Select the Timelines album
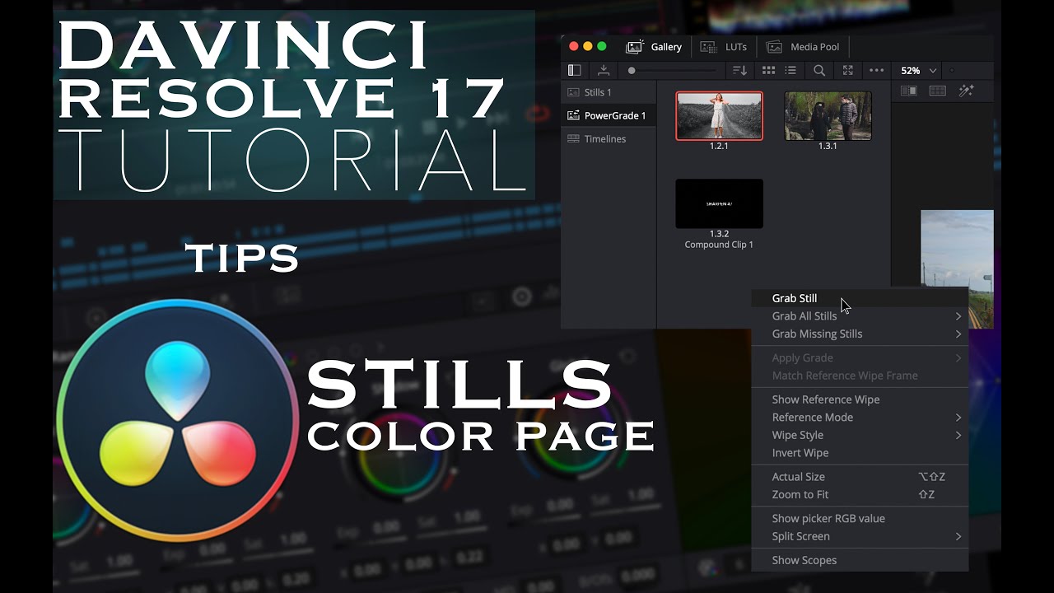 click(609, 138)
